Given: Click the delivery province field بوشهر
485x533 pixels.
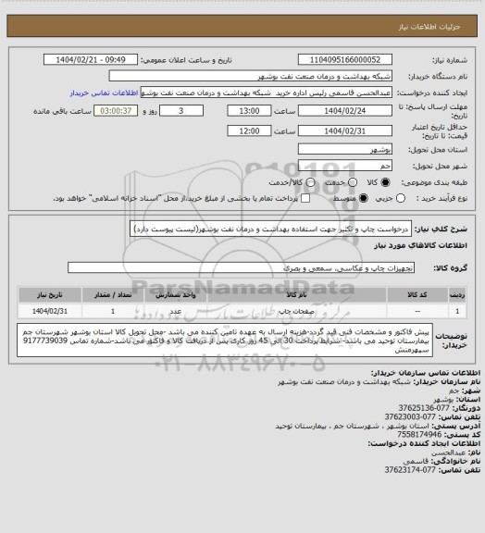Looking at the screenshot, I should pos(345,149).
